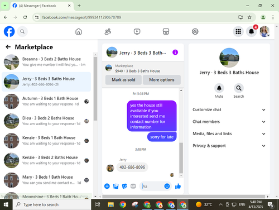Click the 402-686-8096 message bubble
279x210 pixels.
[132, 167]
